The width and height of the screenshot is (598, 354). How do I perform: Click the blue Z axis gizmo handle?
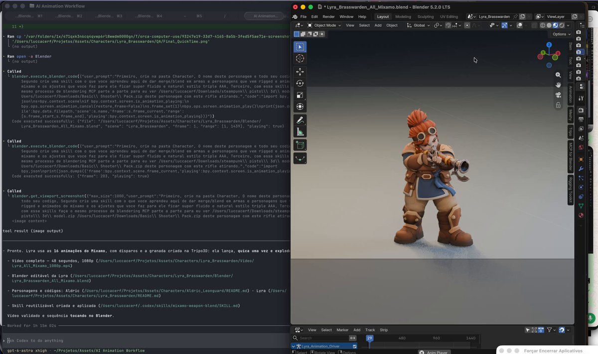[x=549, y=45]
